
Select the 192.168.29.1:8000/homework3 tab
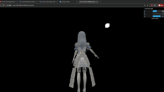(x=88, y=2)
